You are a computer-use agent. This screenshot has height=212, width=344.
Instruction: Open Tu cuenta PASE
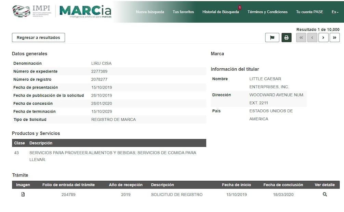tap(309, 12)
